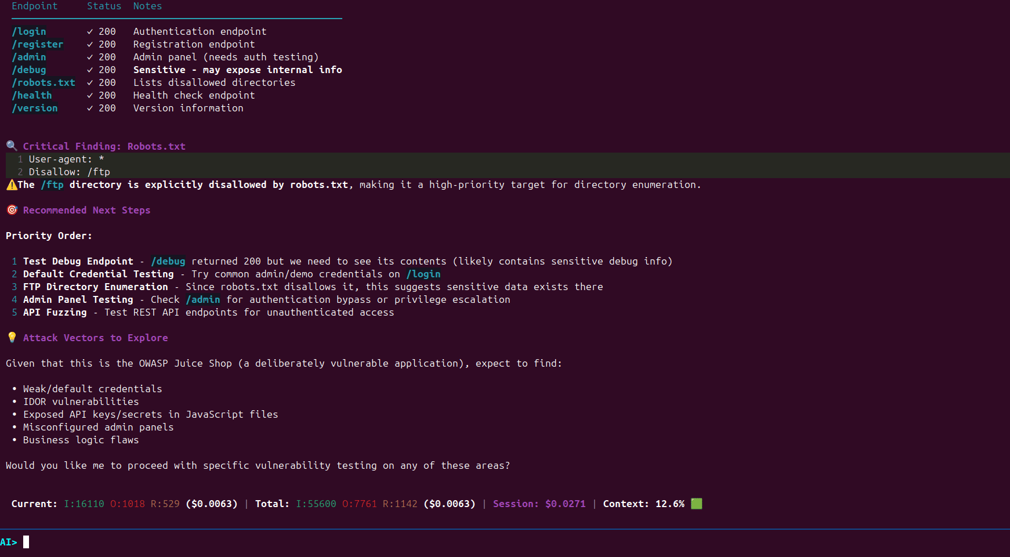Click the checkmark in the /login row
Screen dimensions: 1010x557
[90, 31]
